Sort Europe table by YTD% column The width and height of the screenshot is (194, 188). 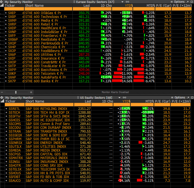[129, 6]
